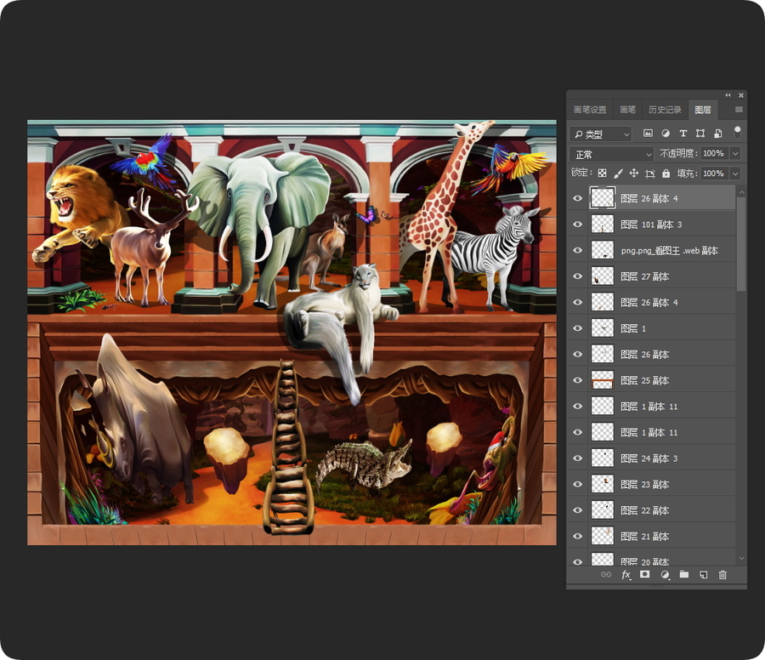
Task: Select the 图层 23 副本 layer name
Action: pos(645,484)
